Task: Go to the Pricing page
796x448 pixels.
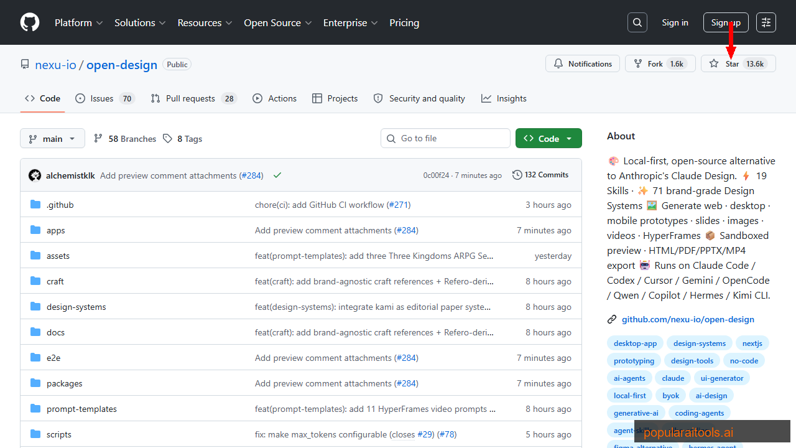Action: [x=404, y=22]
